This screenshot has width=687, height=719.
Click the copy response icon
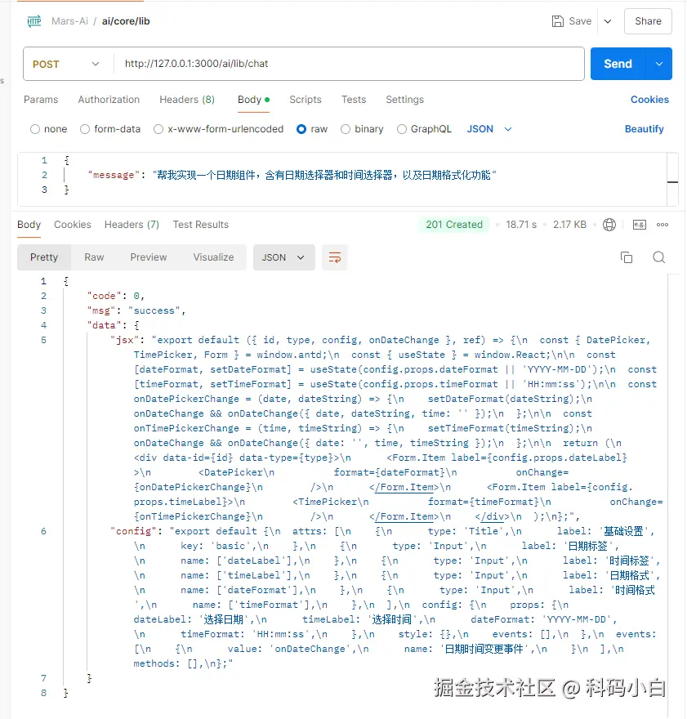point(626,257)
